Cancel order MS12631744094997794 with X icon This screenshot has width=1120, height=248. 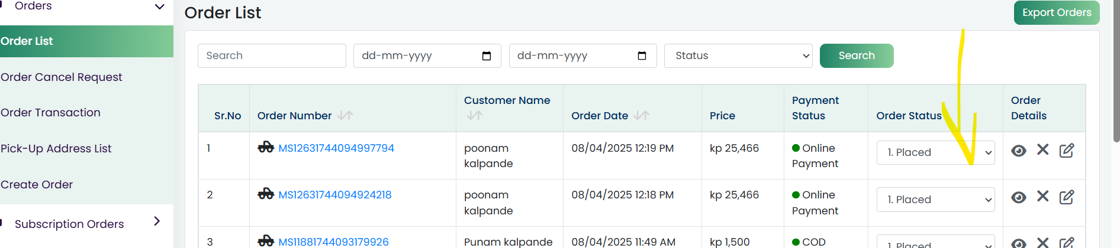point(1043,150)
